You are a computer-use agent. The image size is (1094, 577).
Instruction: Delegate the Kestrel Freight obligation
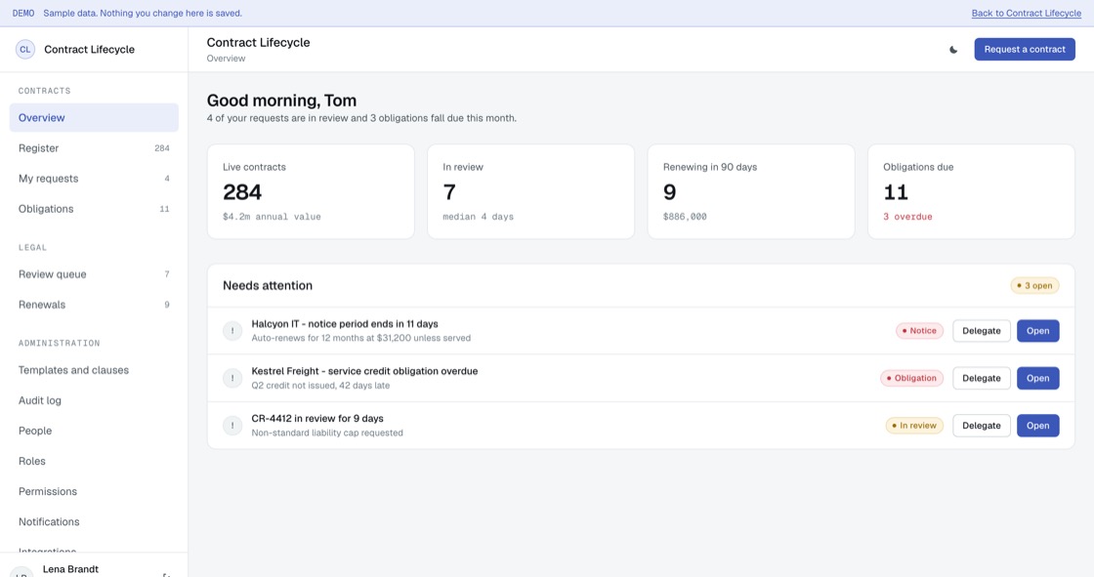[x=981, y=378]
